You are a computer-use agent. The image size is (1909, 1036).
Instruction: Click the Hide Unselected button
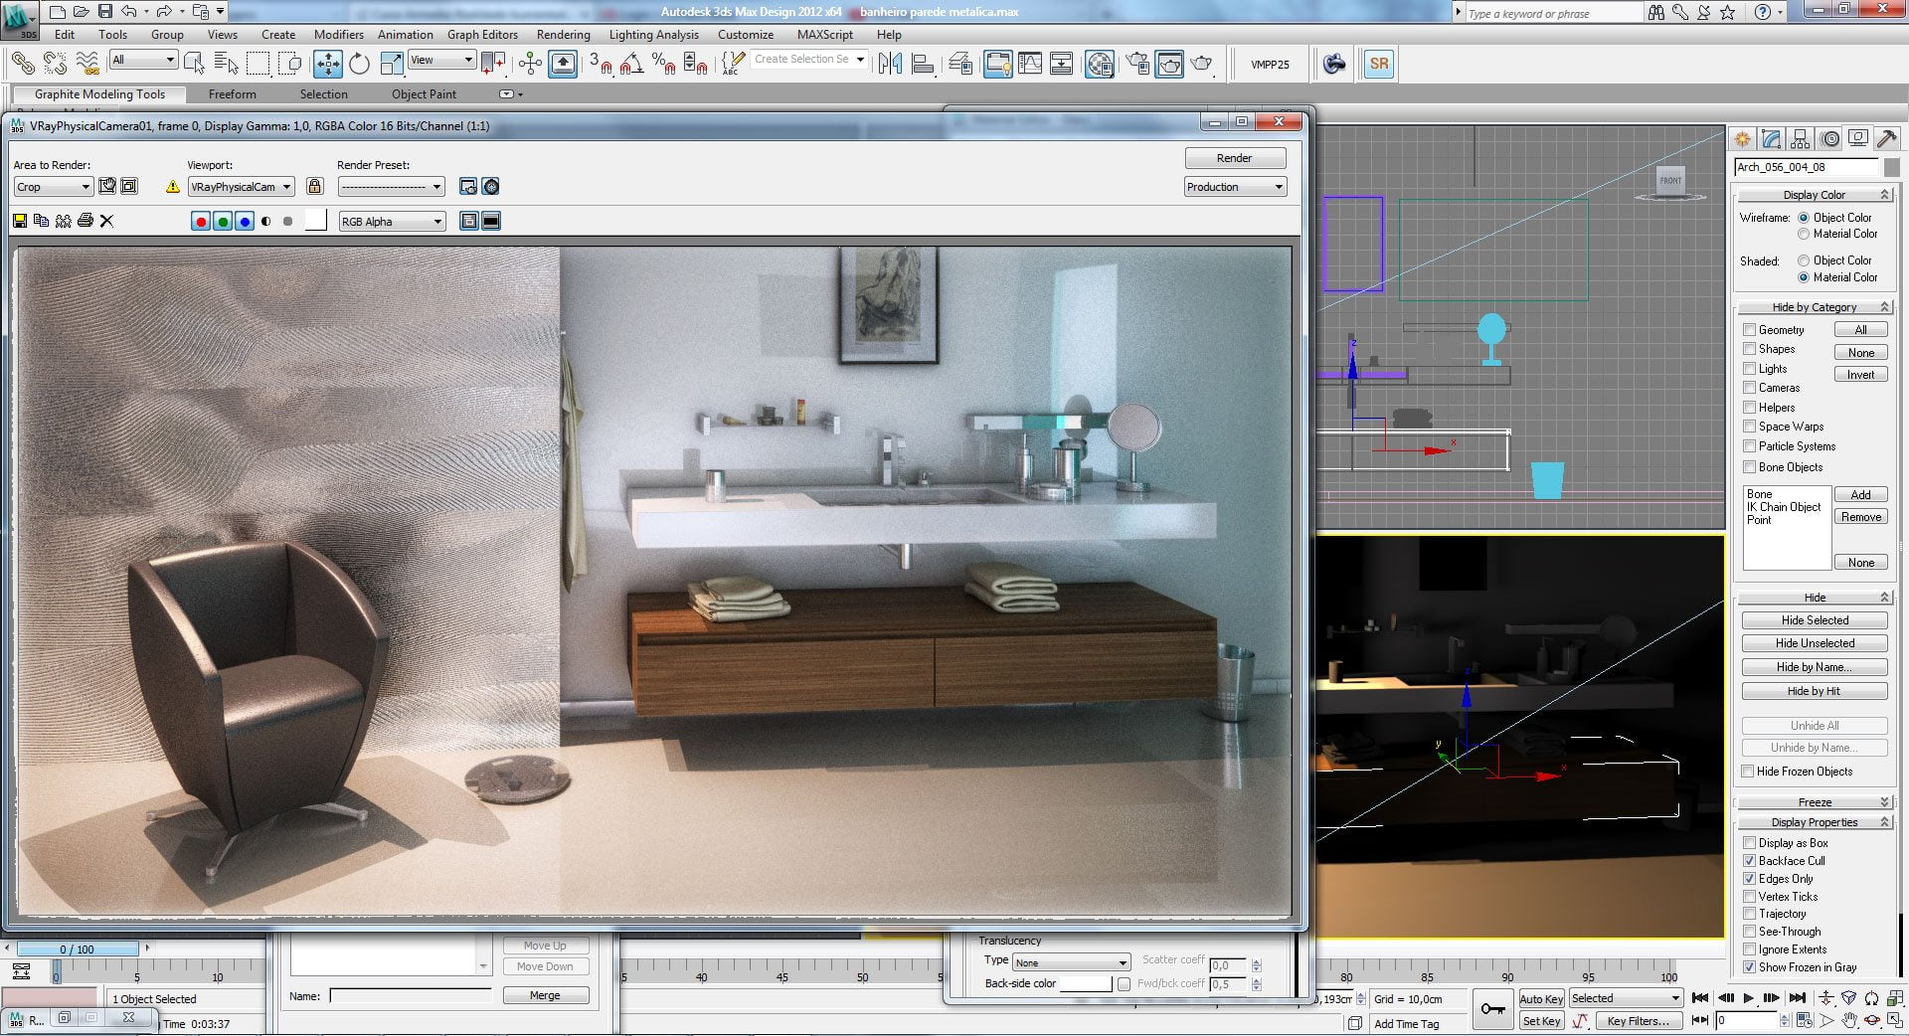[x=1815, y=643]
